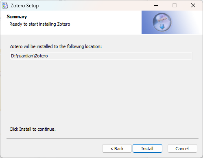Click the 'Zotero Setup' window title text
Screen dimensions: 203x158
(x=25, y=6)
